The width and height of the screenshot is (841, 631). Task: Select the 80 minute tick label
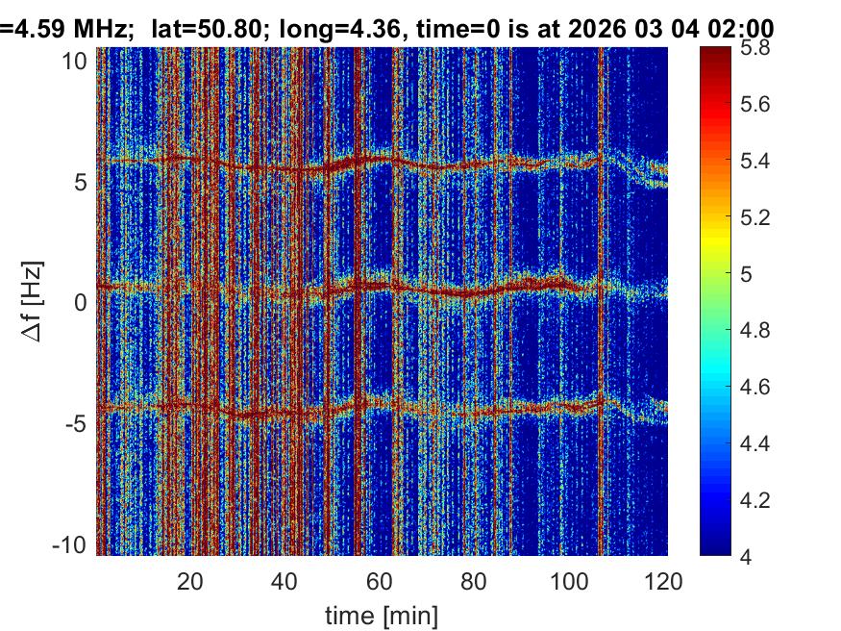475,581
